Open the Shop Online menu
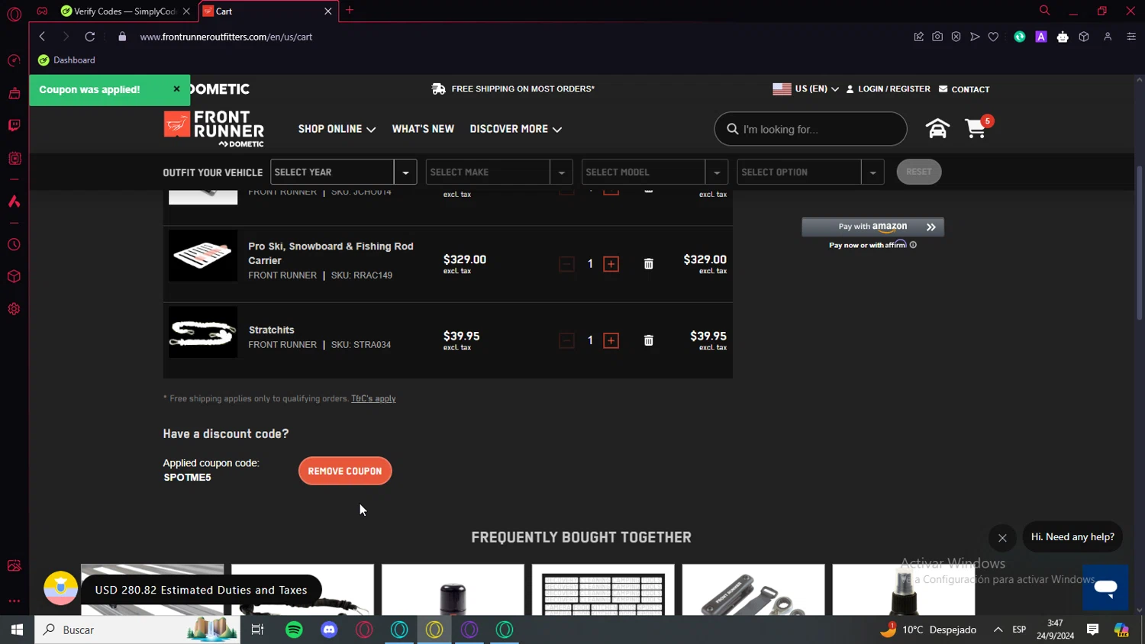1145x644 pixels. click(x=337, y=129)
